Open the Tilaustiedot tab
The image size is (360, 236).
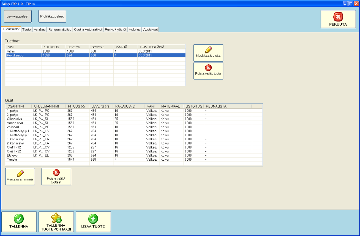pos(11,29)
